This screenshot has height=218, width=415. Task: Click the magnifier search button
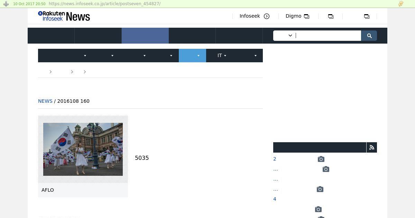pos(369,36)
